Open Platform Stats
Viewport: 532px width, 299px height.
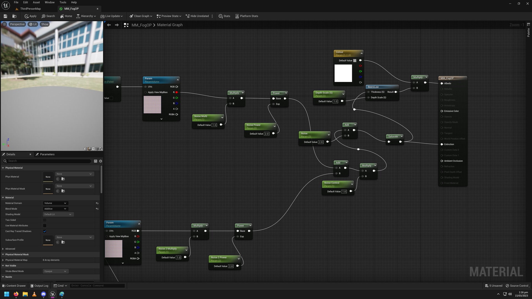tap(246, 16)
